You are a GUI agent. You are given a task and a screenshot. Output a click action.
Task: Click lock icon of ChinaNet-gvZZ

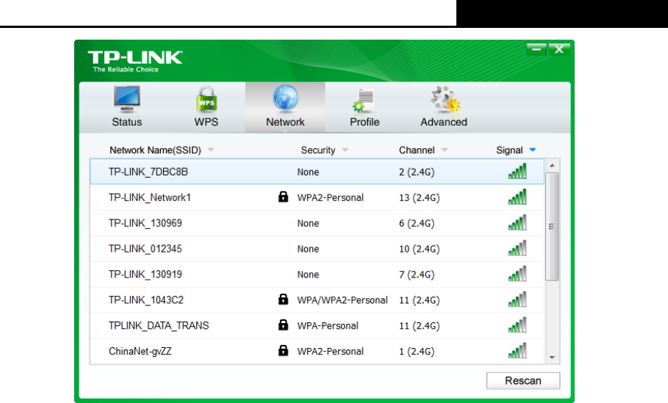(284, 350)
